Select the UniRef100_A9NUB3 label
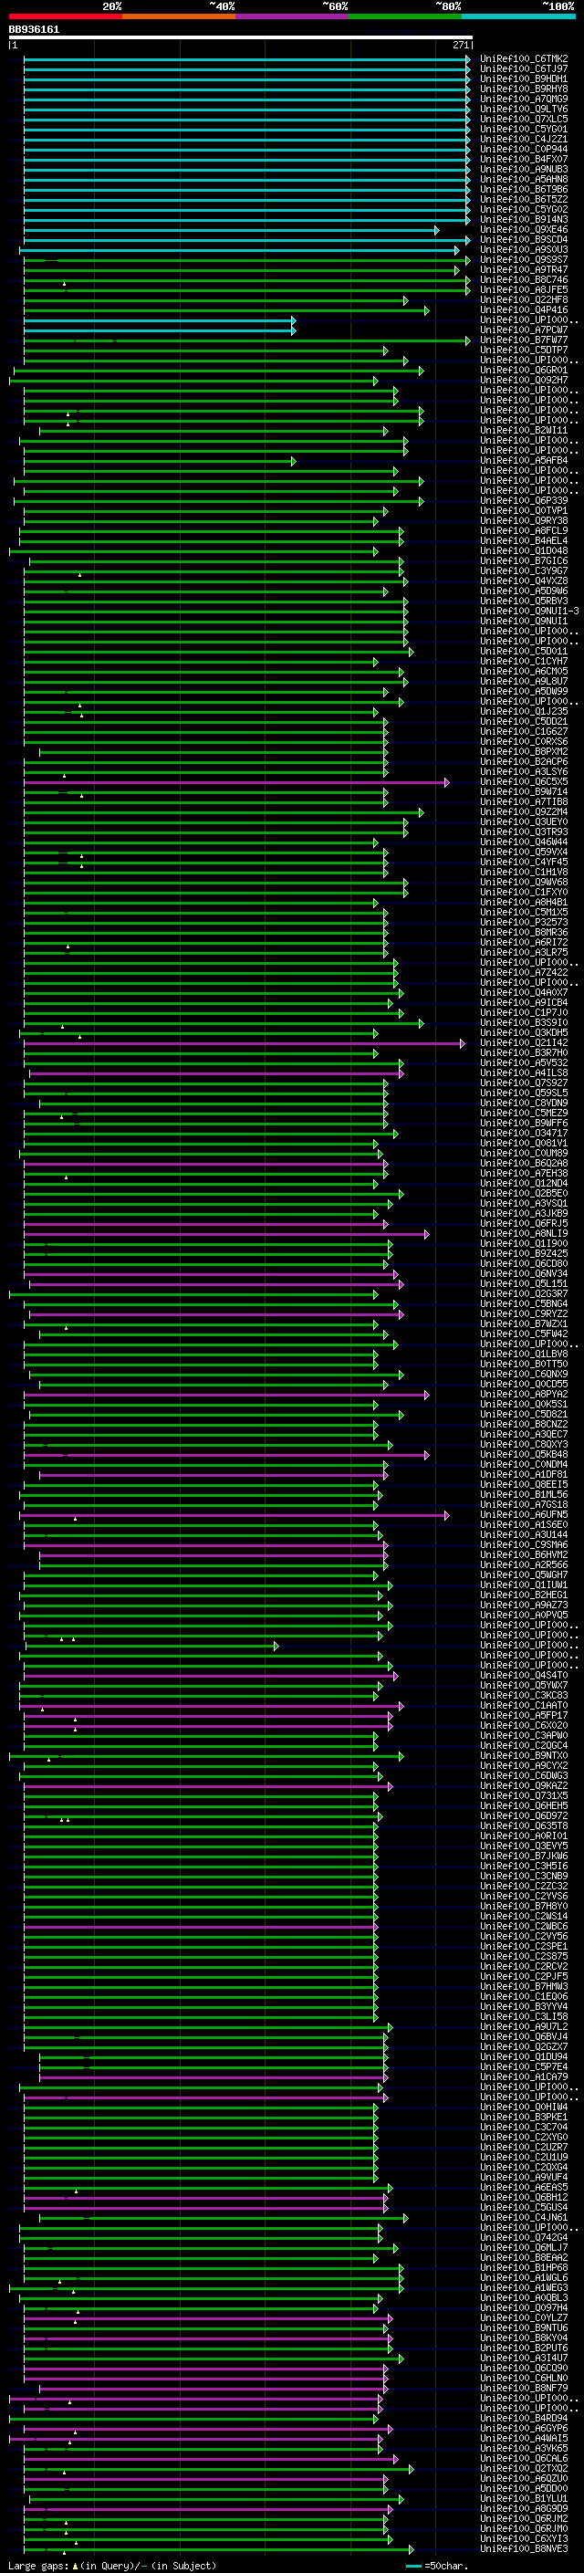This screenshot has height=2573, width=584. click(x=523, y=170)
